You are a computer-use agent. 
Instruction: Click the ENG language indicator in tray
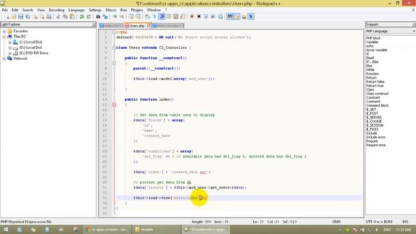pos(387,229)
